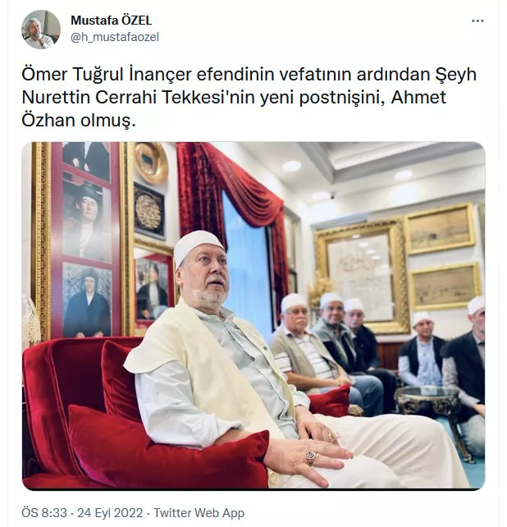
Task: Open the attached tweet photo
Action: [x=253, y=315]
